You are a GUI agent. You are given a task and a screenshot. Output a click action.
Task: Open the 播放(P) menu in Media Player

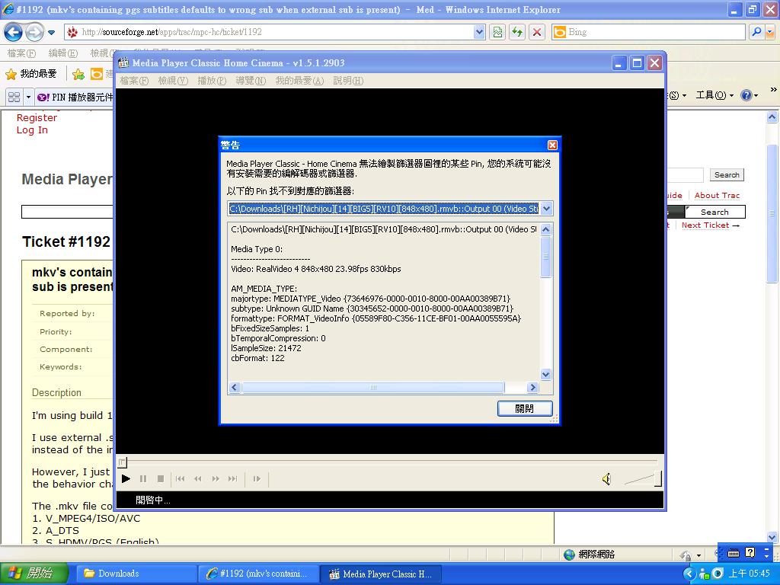tap(211, 81)
